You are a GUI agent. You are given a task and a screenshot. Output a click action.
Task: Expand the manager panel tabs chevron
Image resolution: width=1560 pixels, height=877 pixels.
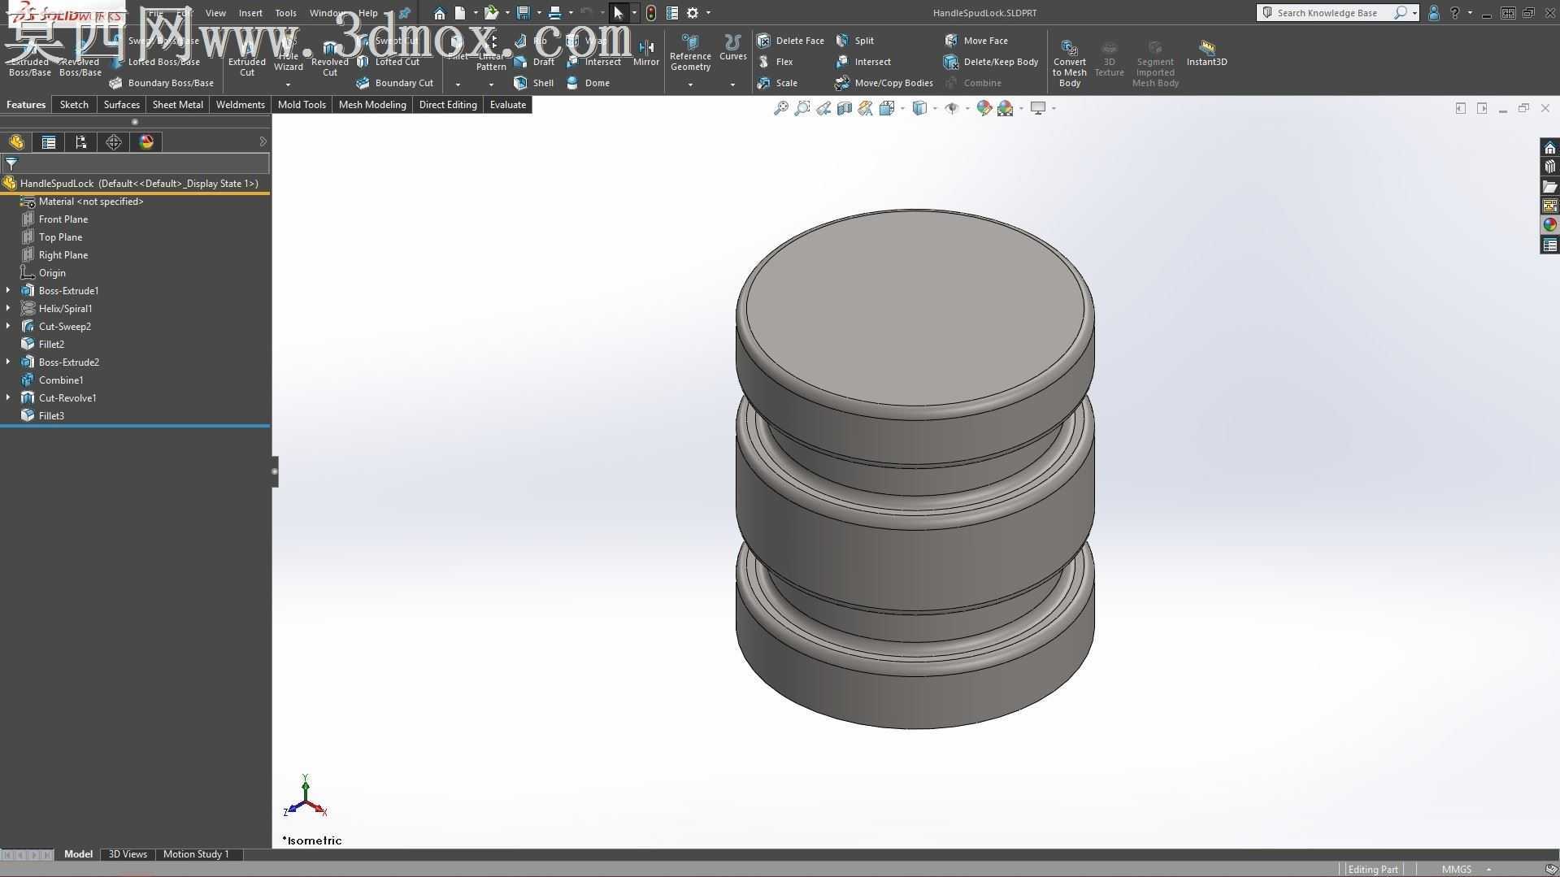click(x=263, y=142)
